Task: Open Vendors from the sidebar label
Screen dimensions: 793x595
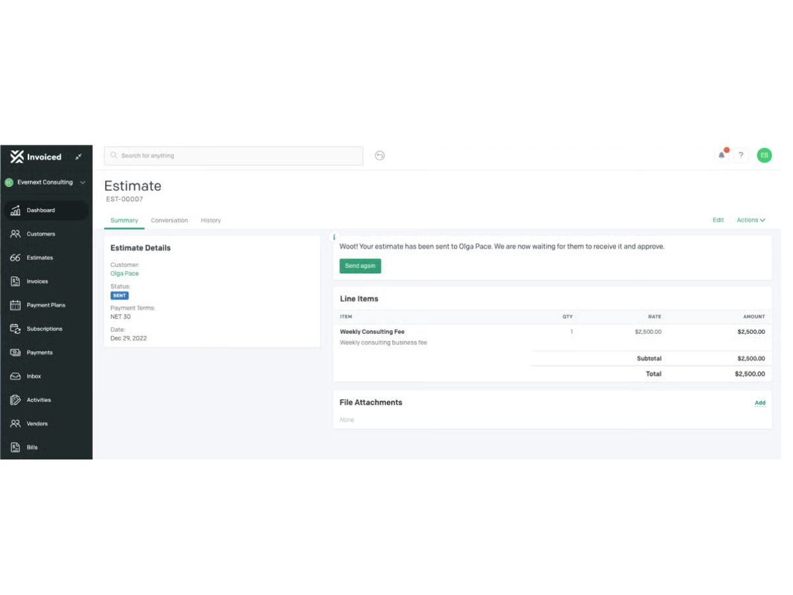Action: tap(37, 424)
